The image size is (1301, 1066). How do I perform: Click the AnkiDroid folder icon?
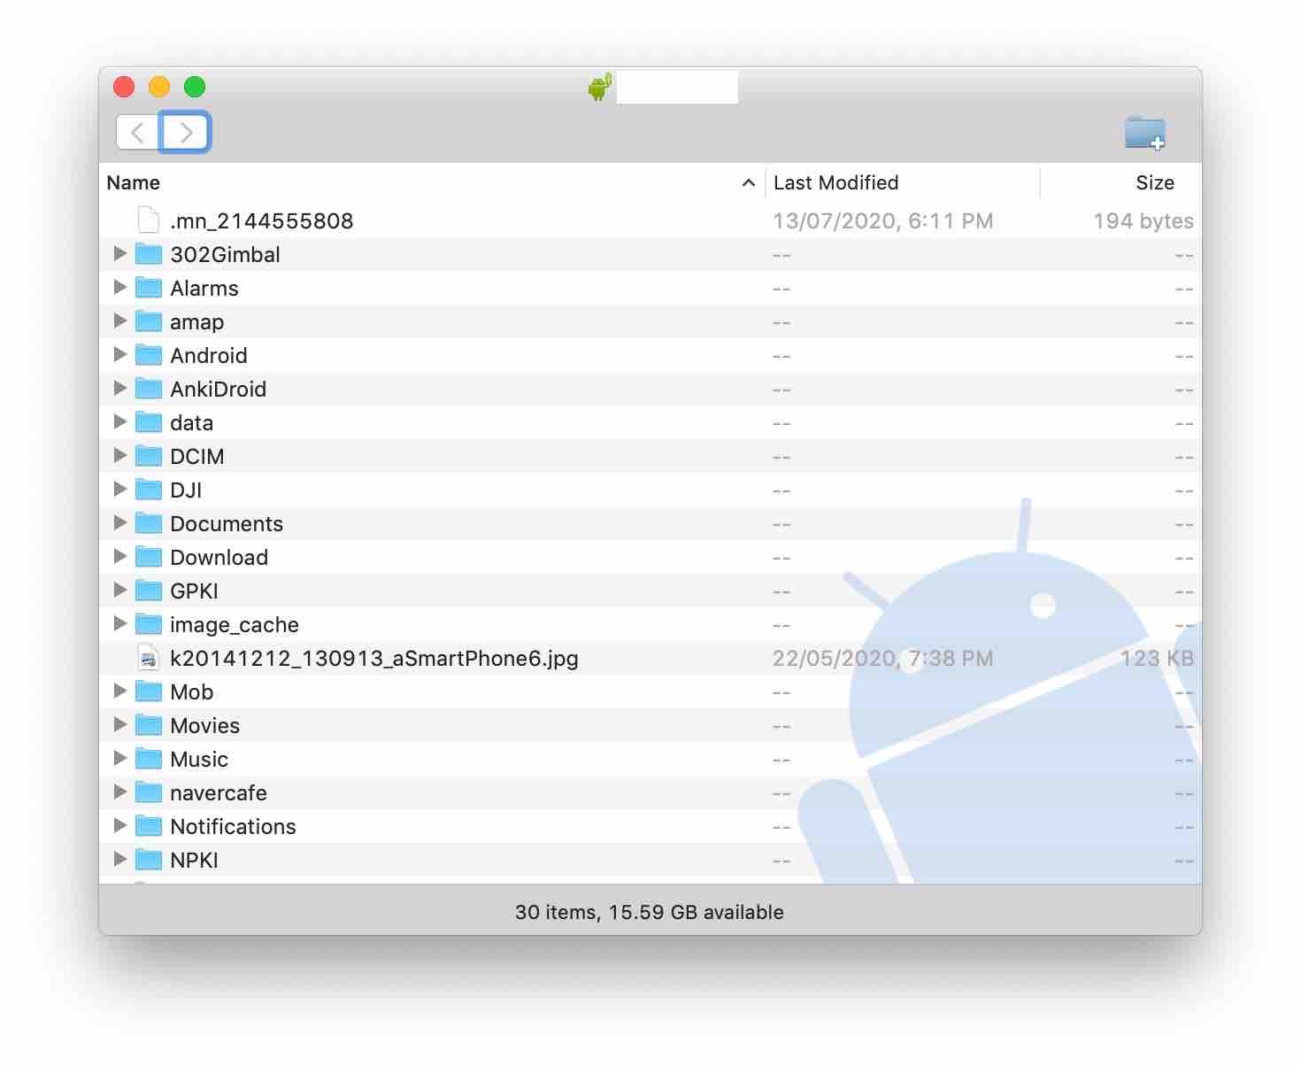click(x=149, y=389)
